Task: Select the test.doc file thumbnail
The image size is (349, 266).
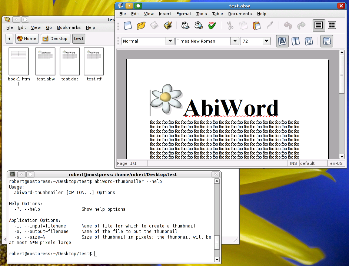Action: (70, 61)
